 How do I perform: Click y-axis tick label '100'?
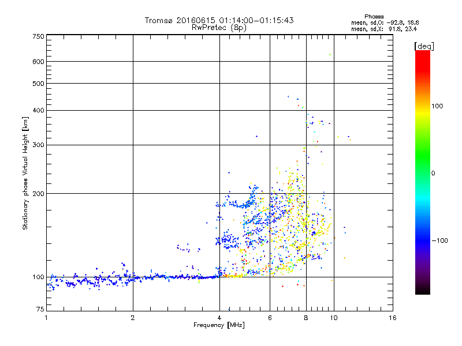coord(38,277)
